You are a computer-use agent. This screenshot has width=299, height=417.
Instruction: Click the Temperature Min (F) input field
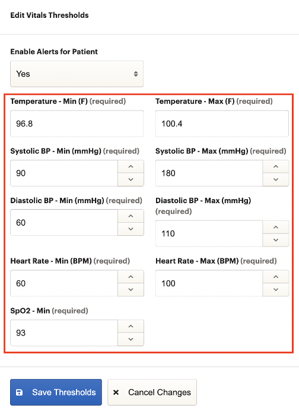click(77, 124)
